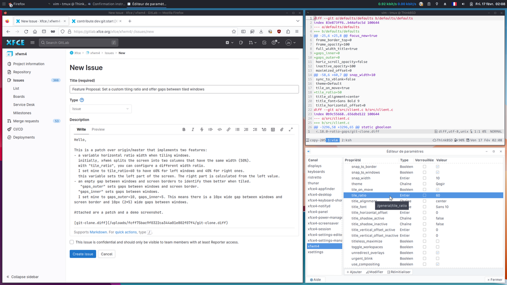Select the xfce4-panel channel
This screenshot has height=285, width=507.
click(x=324, y=212)
